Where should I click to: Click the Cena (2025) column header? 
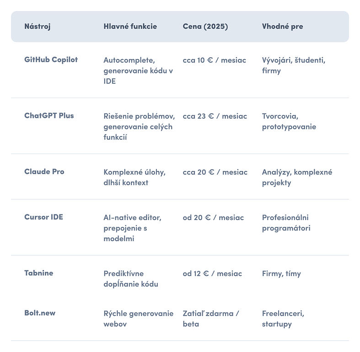pos(205,26)
